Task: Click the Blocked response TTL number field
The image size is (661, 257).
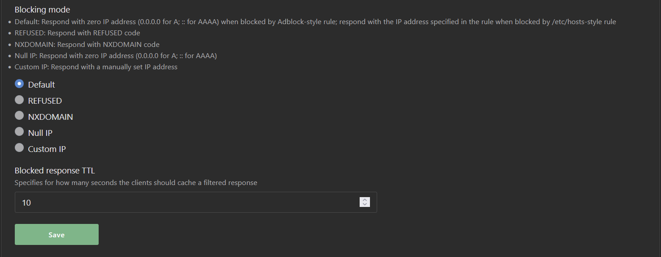Action: (x=196, y=202)
